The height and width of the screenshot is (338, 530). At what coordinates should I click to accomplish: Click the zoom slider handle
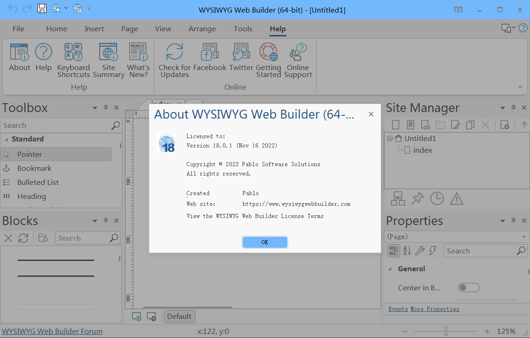tap(446, 331)
